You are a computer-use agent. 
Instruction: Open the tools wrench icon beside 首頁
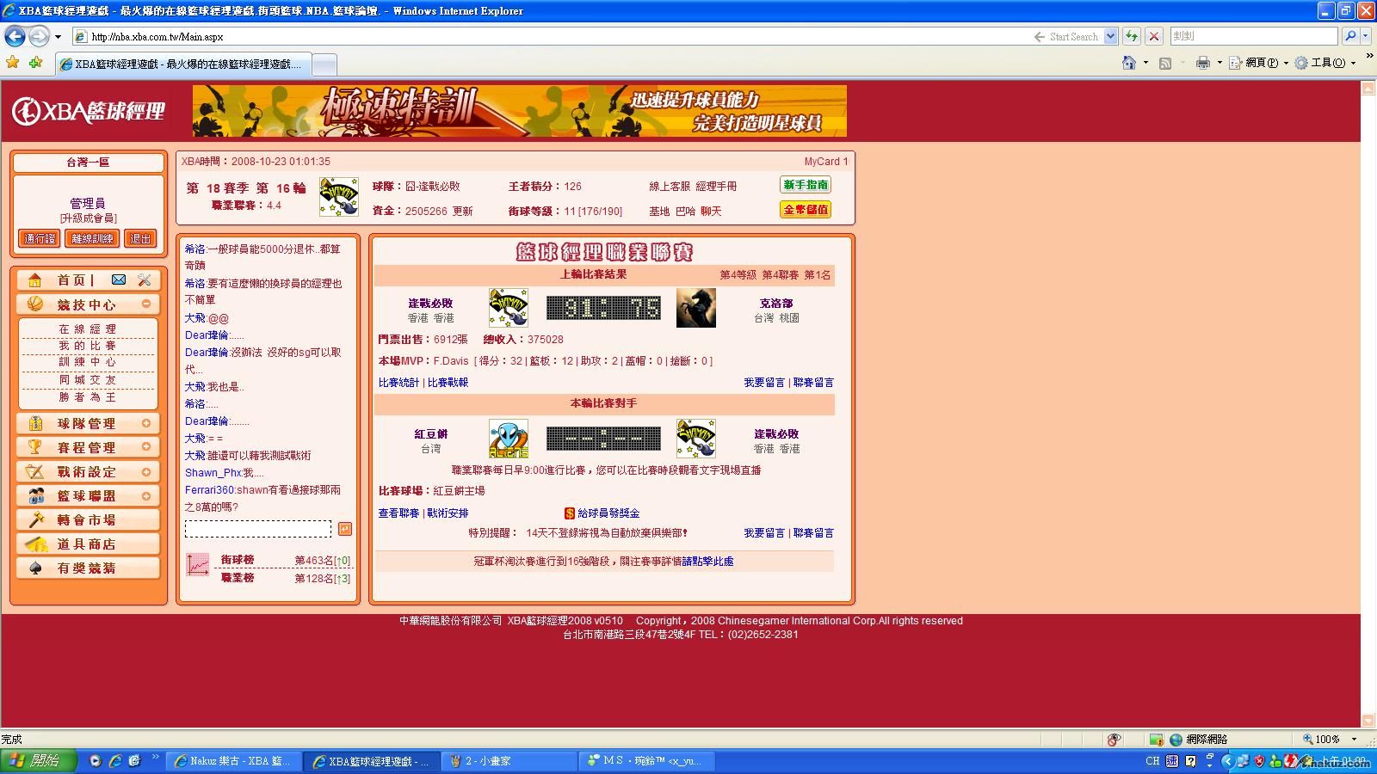(x=144, y=279)
